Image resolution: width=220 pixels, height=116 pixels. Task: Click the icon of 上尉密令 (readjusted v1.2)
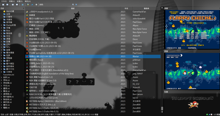pyautogui.click(x=27, y=12)
